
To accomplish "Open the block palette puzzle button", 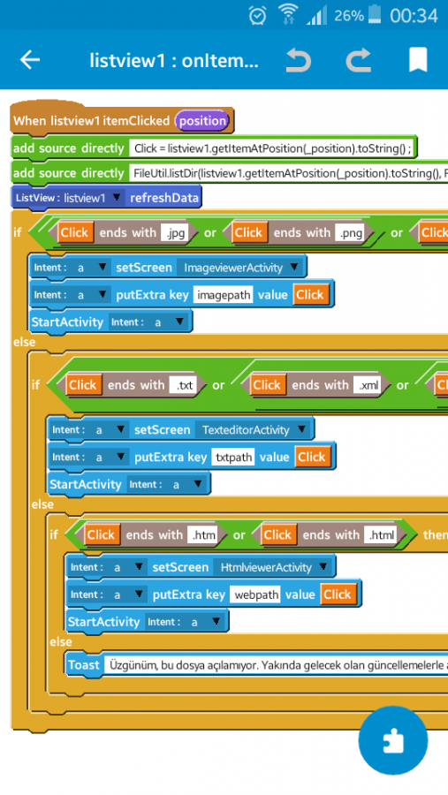I will point(393,741).
